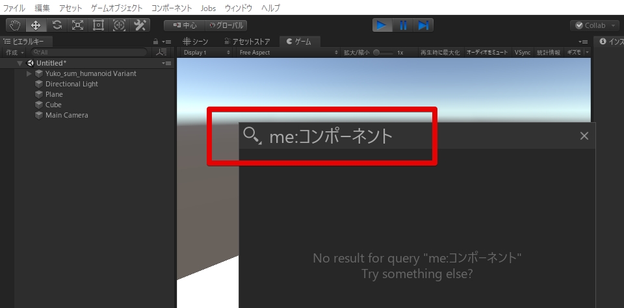Open the コンポーネント menu
Image resolution: width=624 pixels, height=308 pixels.
tap(172, 8)
